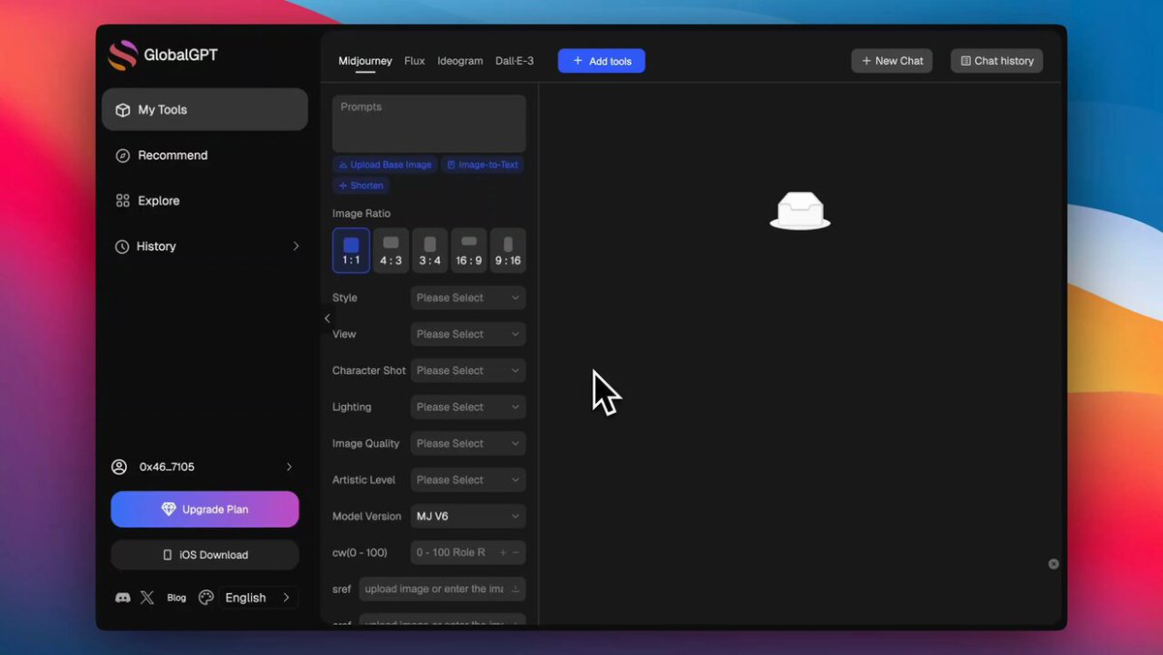Image resolution: width=1163 pixels, height=655 pixels.
Task: Open the Image Quality dropdown
Action: (x=468, y=444)
